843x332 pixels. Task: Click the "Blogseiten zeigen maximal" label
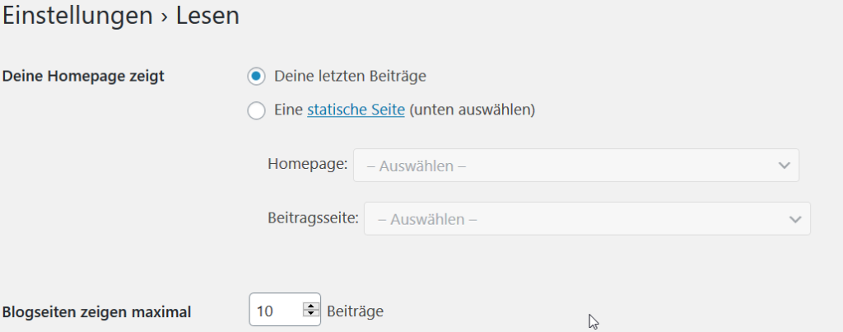tap(97, 311)
